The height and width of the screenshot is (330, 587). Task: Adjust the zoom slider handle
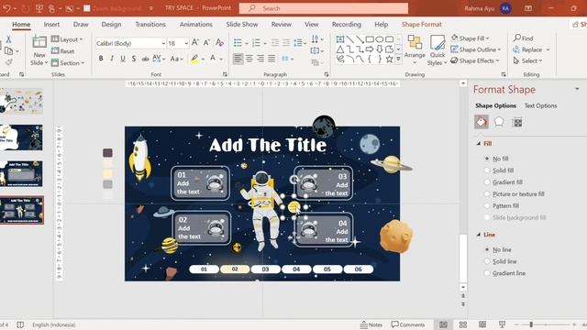531,324
